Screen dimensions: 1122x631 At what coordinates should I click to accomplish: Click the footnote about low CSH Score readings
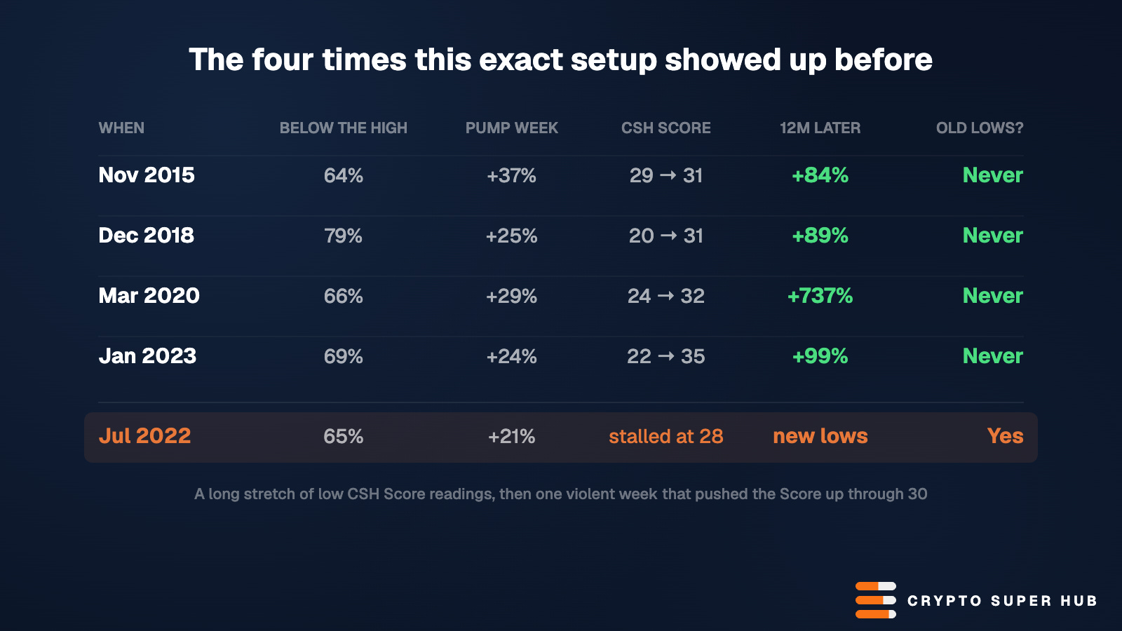(x=561, y=494)
